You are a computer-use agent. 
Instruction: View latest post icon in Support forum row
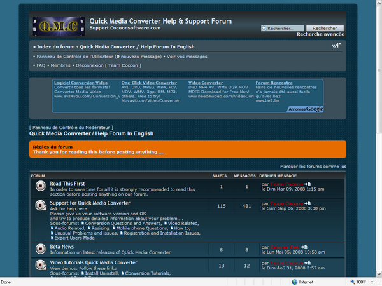tap(308, 203)
